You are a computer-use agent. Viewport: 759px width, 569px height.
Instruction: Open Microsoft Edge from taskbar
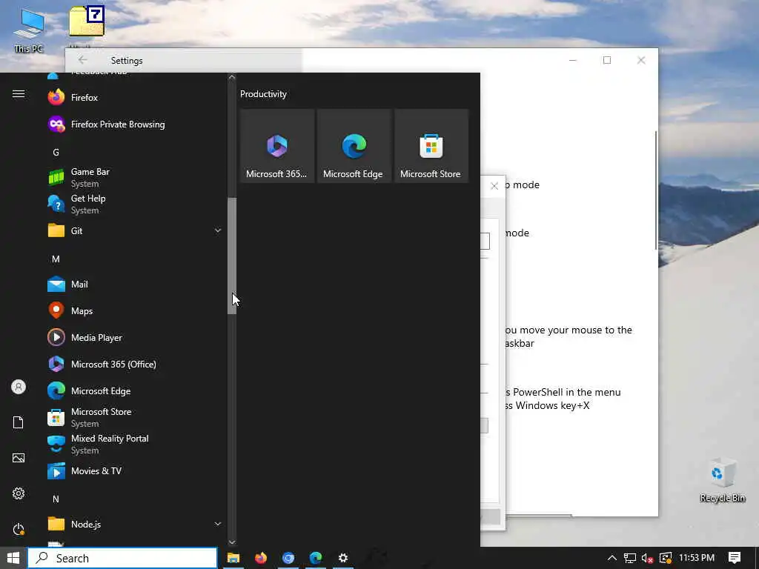pos(316,558)
